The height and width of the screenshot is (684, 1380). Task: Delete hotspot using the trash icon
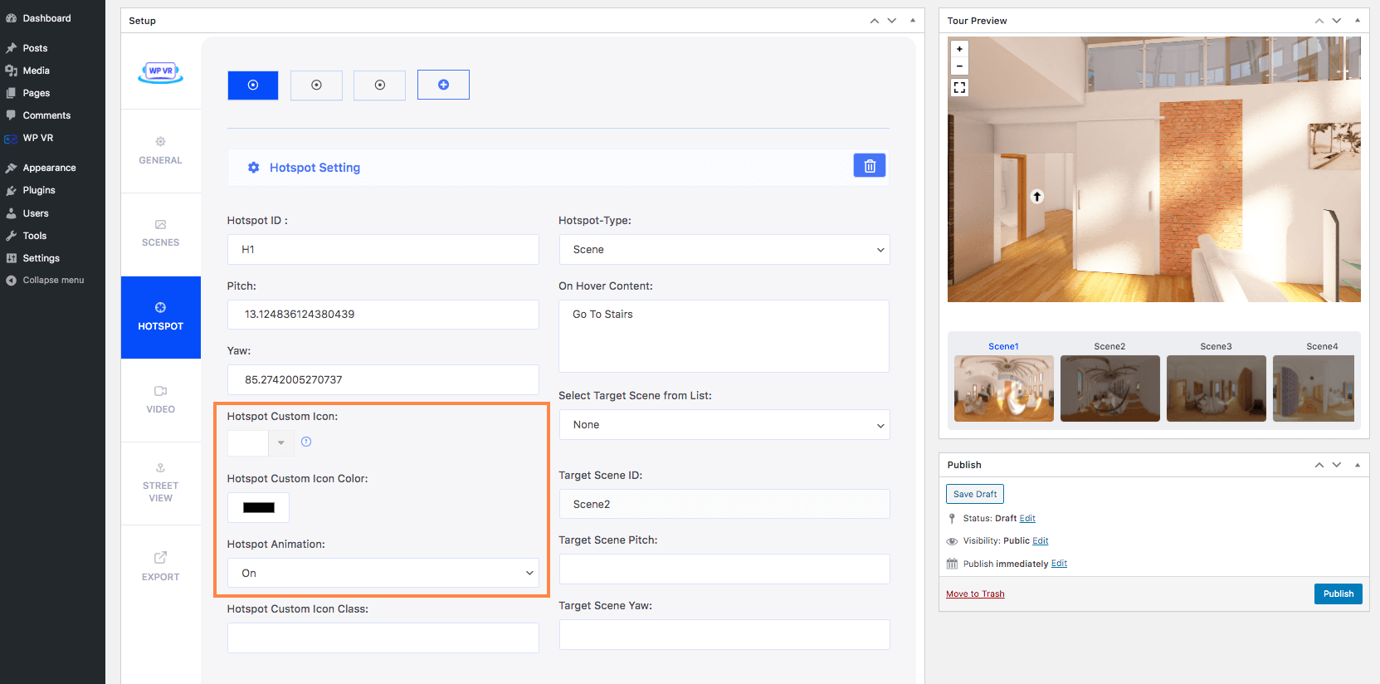[869, 166]
